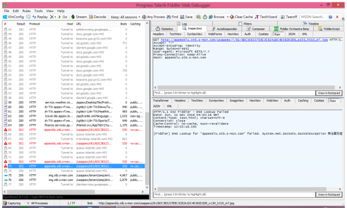Select response ImageView inspector tab

237,100
